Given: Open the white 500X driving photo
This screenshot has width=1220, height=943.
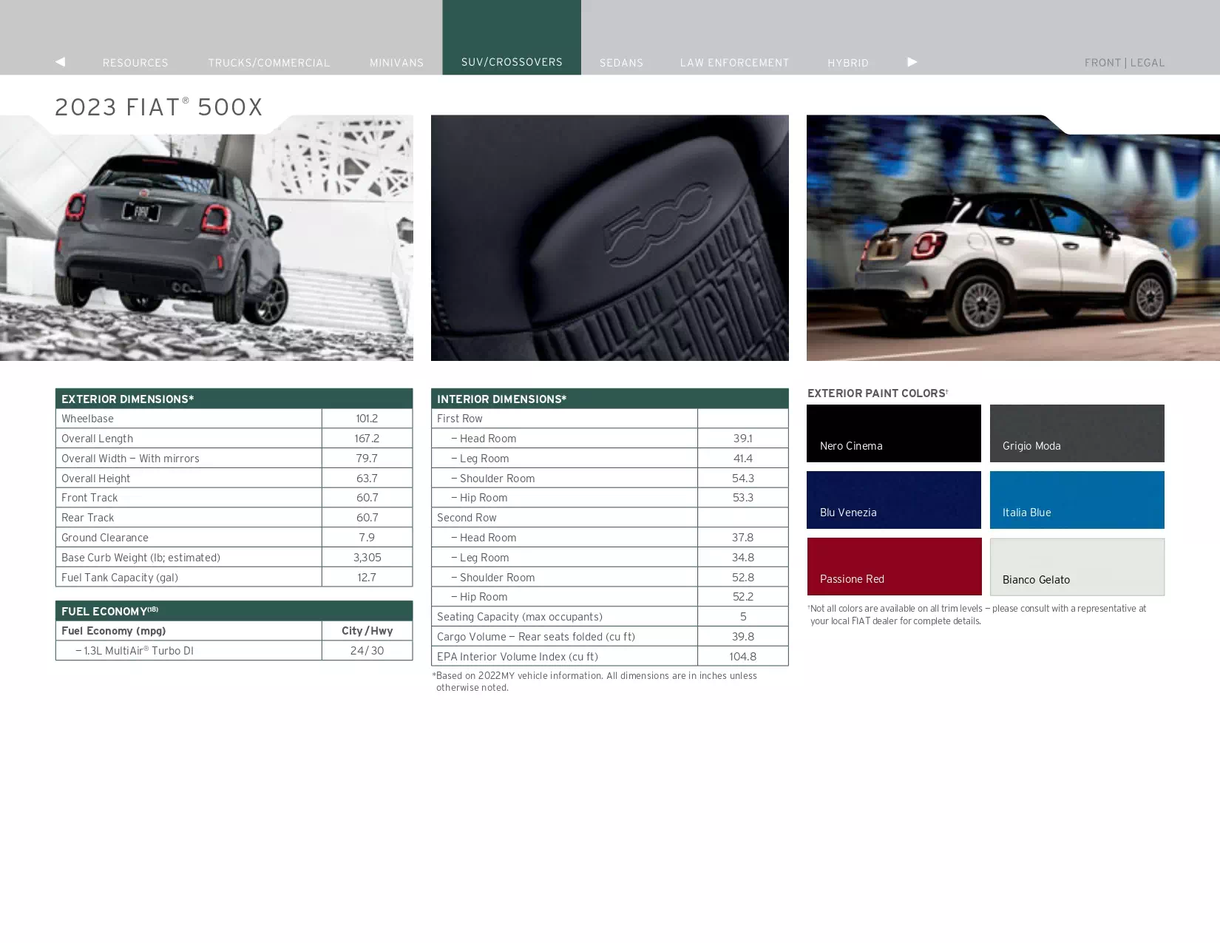Looking at the screenshot, I should tap(1013, 238).
